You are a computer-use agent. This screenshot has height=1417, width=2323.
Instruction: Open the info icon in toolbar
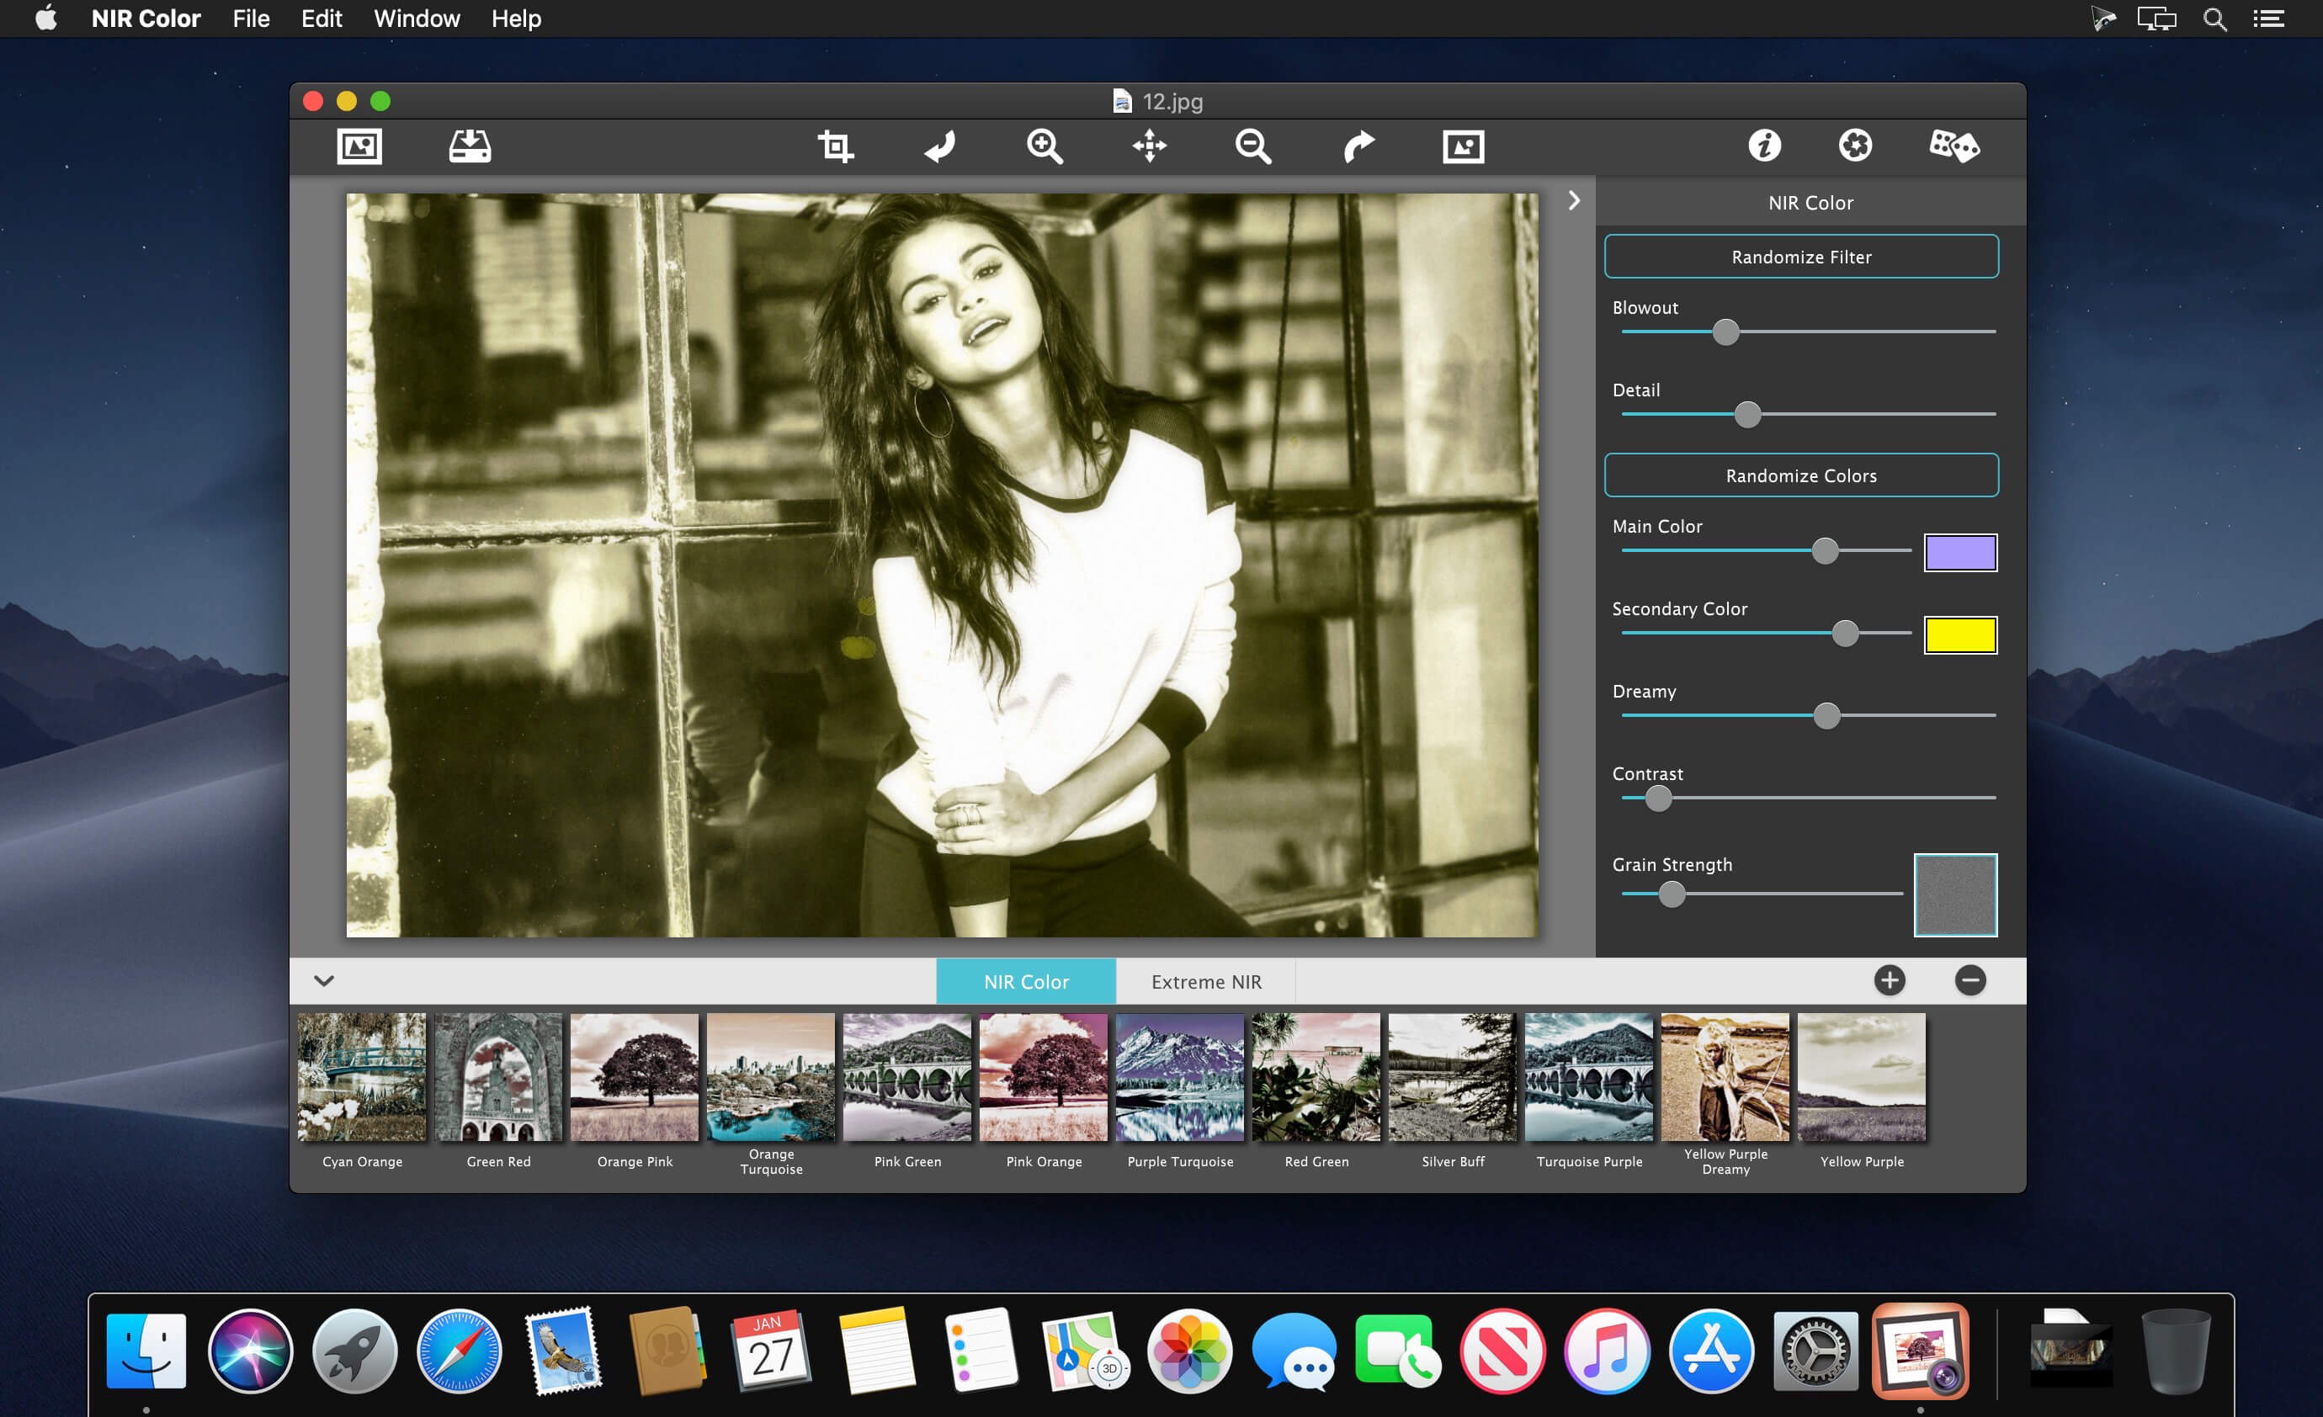[1764, 146]
